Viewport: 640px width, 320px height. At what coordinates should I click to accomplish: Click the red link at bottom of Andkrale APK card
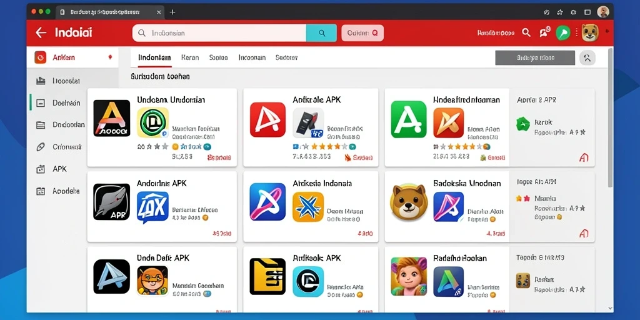pyautogui.click(x=359, y=157)
